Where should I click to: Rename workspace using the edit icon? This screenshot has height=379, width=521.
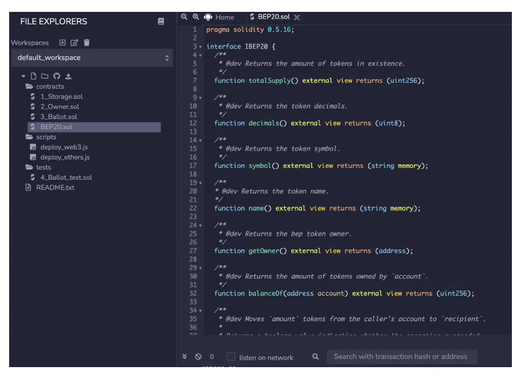pyautogui.click(x=74, y=42)
